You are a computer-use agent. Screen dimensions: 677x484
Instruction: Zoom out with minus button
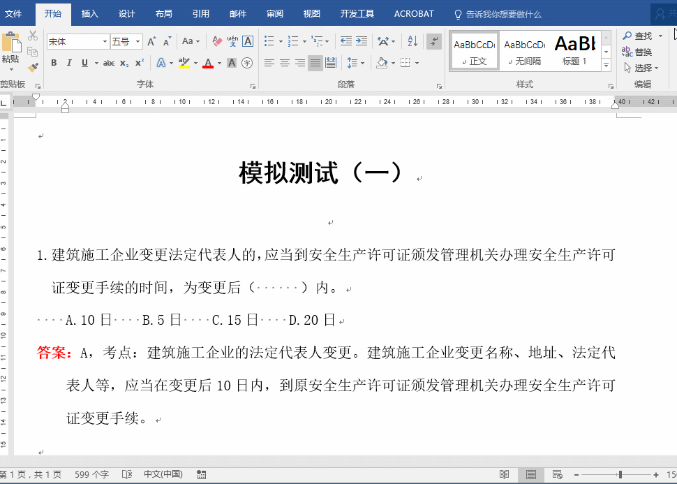[576, 474]
